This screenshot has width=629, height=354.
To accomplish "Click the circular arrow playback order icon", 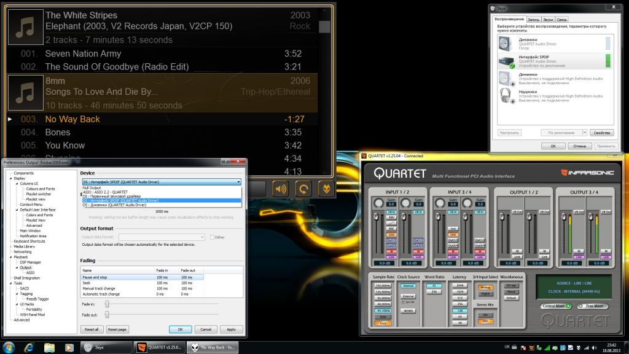I will pyautogui.click(x=303, y=189).
